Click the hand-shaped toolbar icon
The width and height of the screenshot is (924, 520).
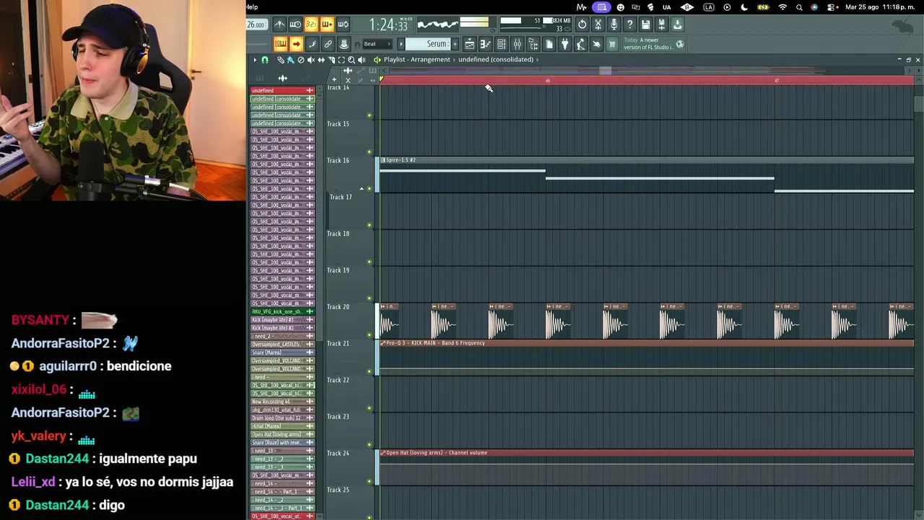pyautogui.click(x=597, y=44)
